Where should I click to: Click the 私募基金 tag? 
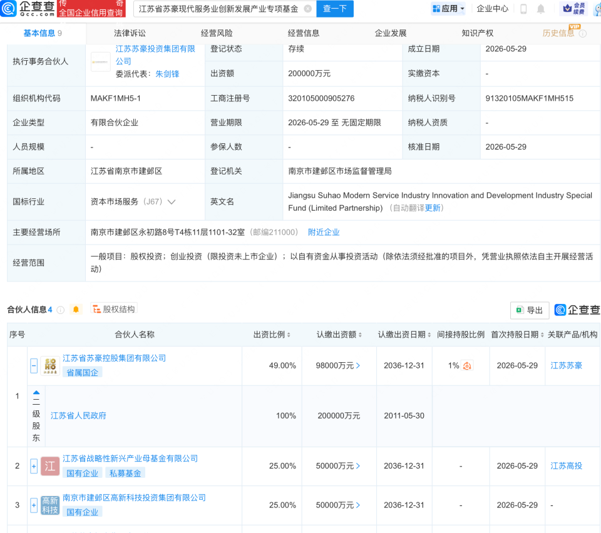(125, 474)
